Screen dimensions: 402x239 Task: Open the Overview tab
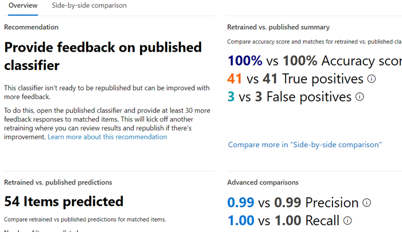(23, 6)
